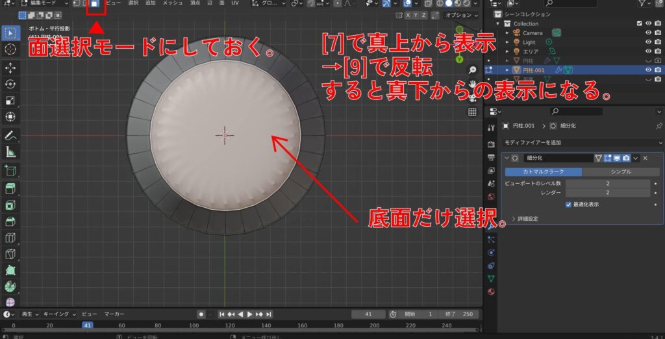Screen dimensions: 665x339
Task: Choose the Move tool in toolbar
Action: (10, 68)
